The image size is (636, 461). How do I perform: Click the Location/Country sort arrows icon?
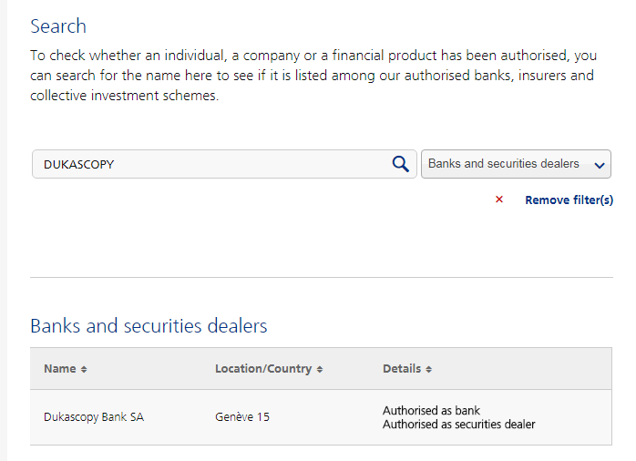coord(320,369)
